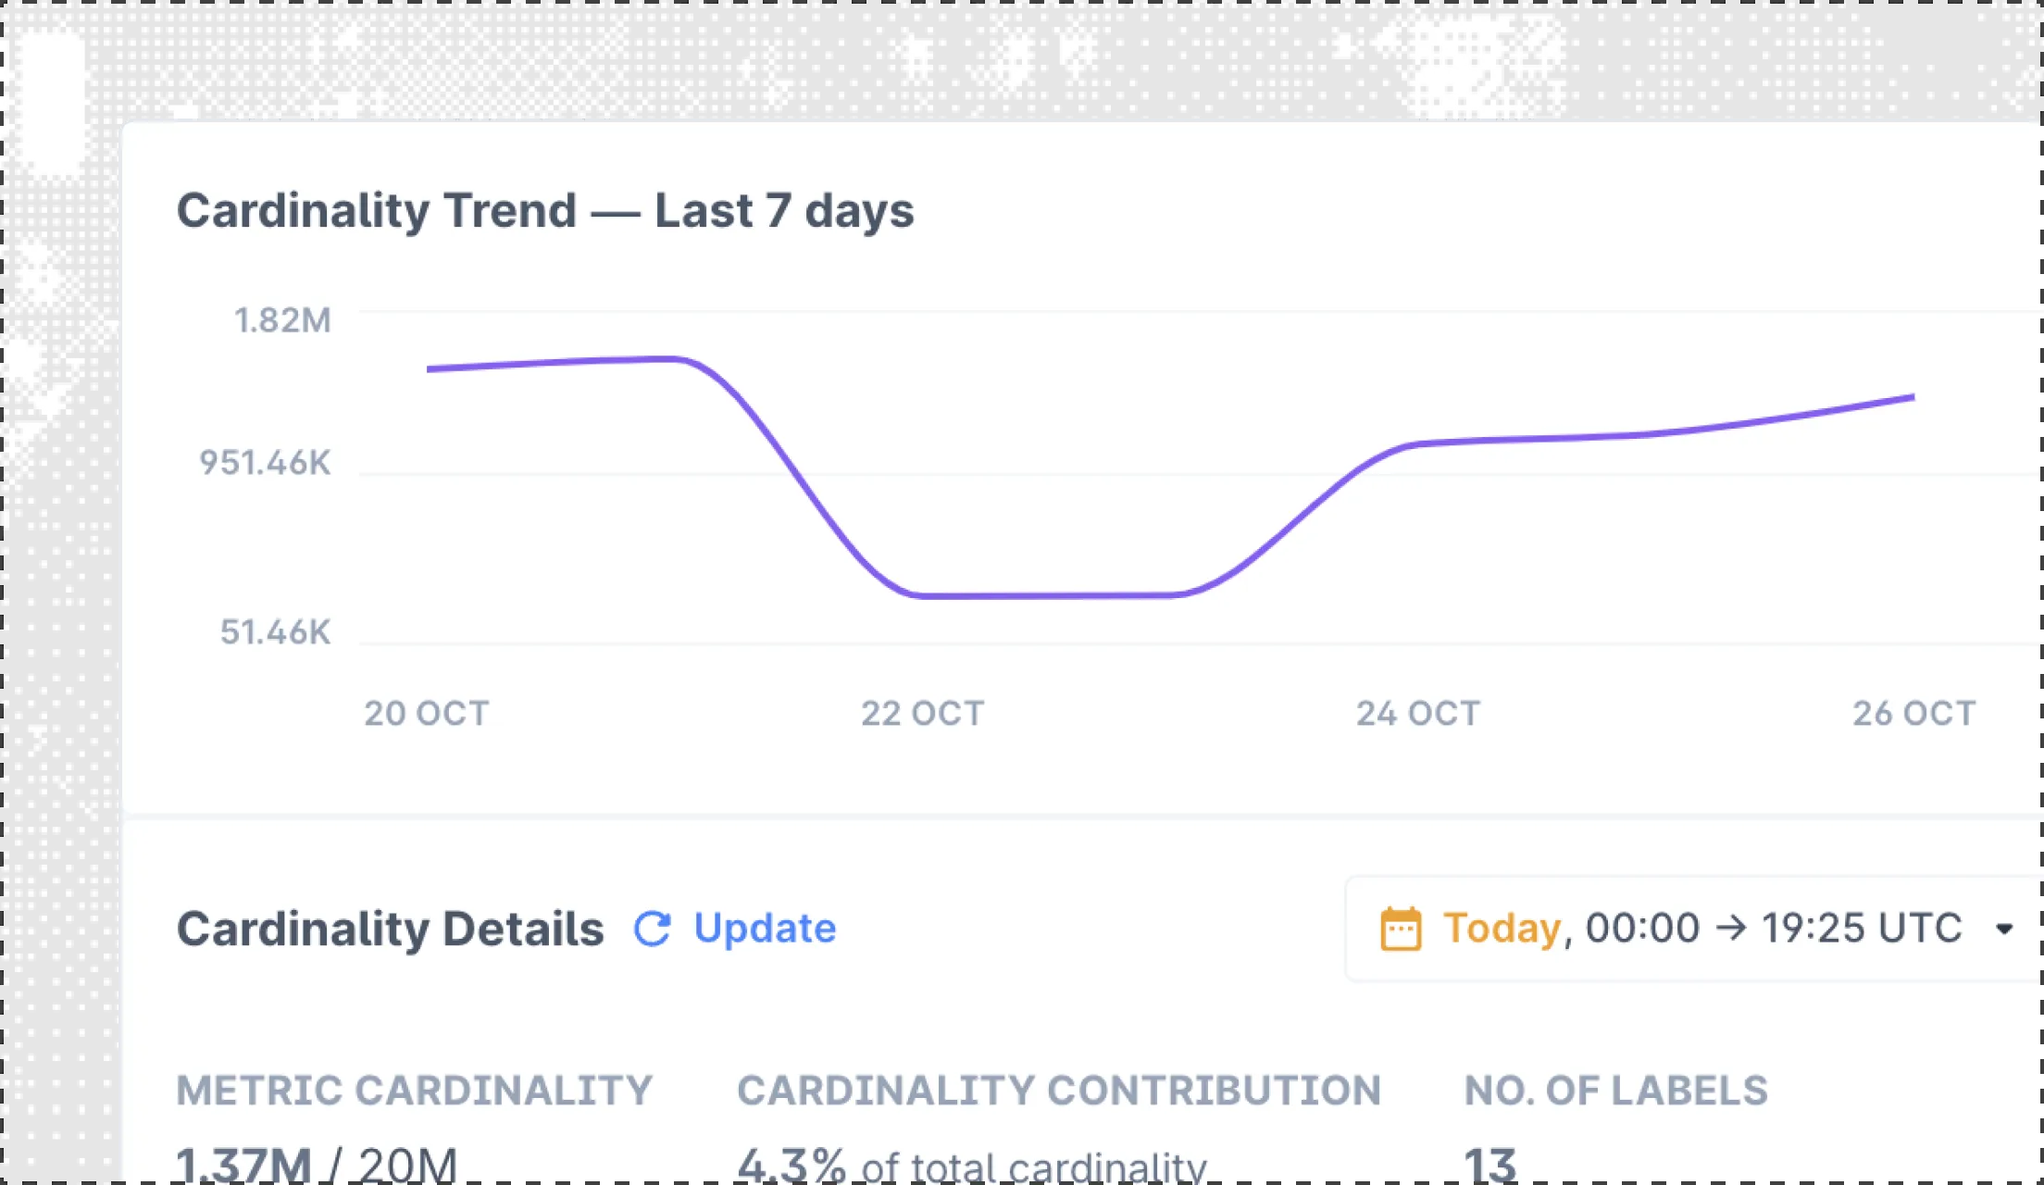Image resolution: width=2044 pixels, height=1185 pixels.
Task: Click the arrow between 00:00 and 19:25
Action: [1730, 929]
